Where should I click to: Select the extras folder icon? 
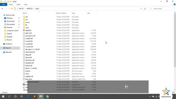coord(24,22)
